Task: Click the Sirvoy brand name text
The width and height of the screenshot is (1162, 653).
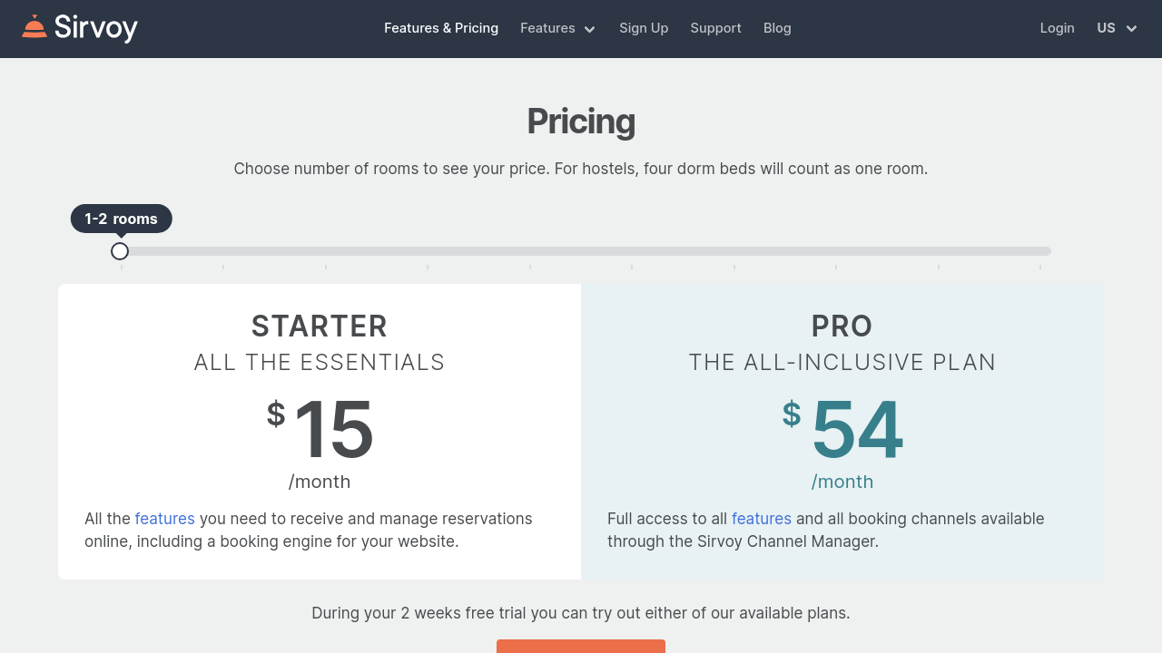Action: (95, 28)
